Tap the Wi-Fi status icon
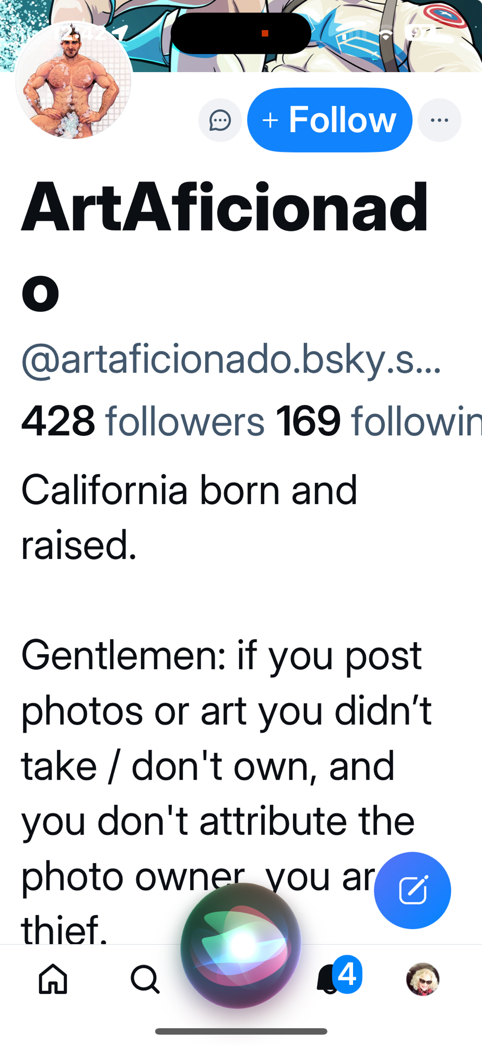The height and width of the screenshot is (1045, 482). pos(386,34)
